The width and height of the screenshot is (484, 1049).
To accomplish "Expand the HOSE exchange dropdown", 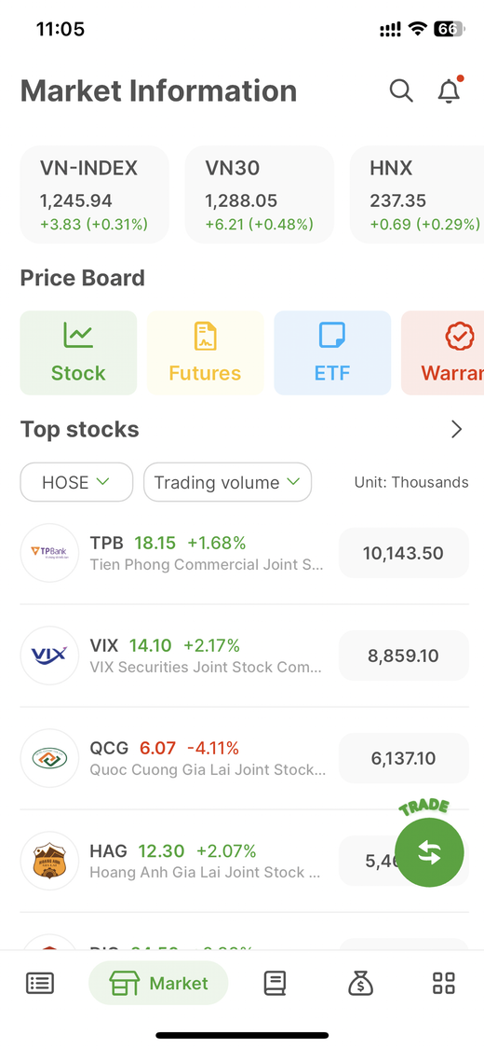I will [76, 482].
